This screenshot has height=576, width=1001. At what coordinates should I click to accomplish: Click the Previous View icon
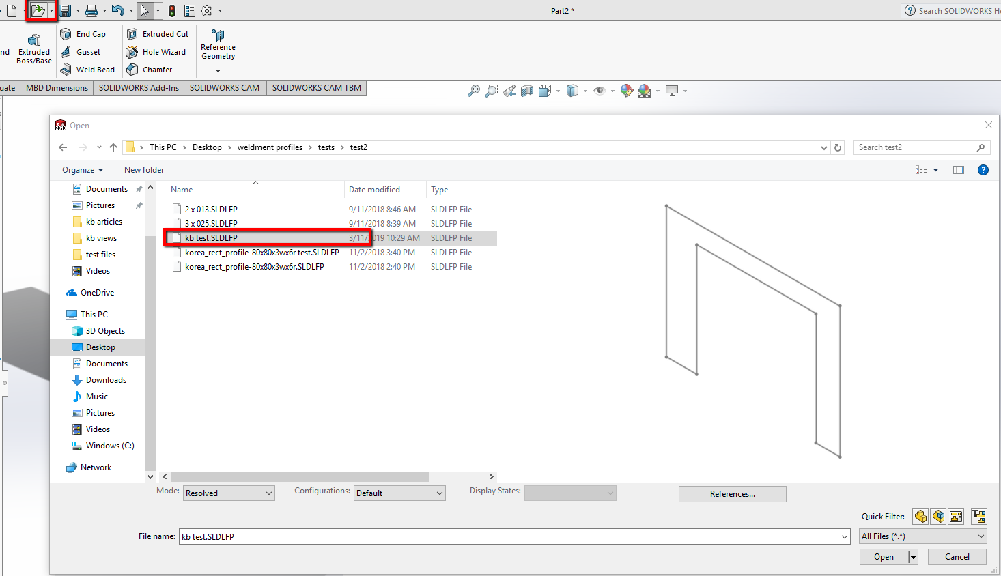[509, 91]
